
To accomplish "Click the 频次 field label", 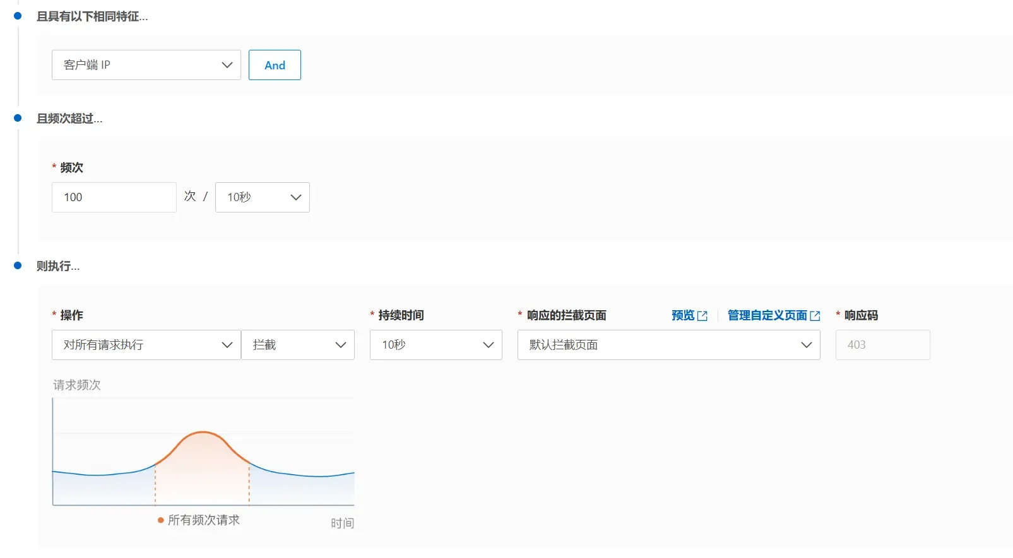I will [72, 168].
